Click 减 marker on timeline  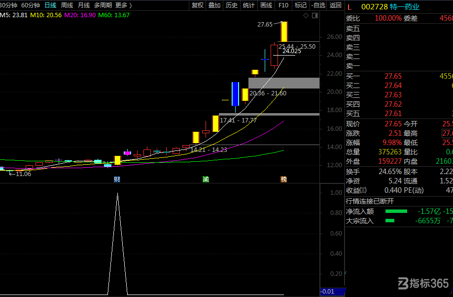(206, 179)
